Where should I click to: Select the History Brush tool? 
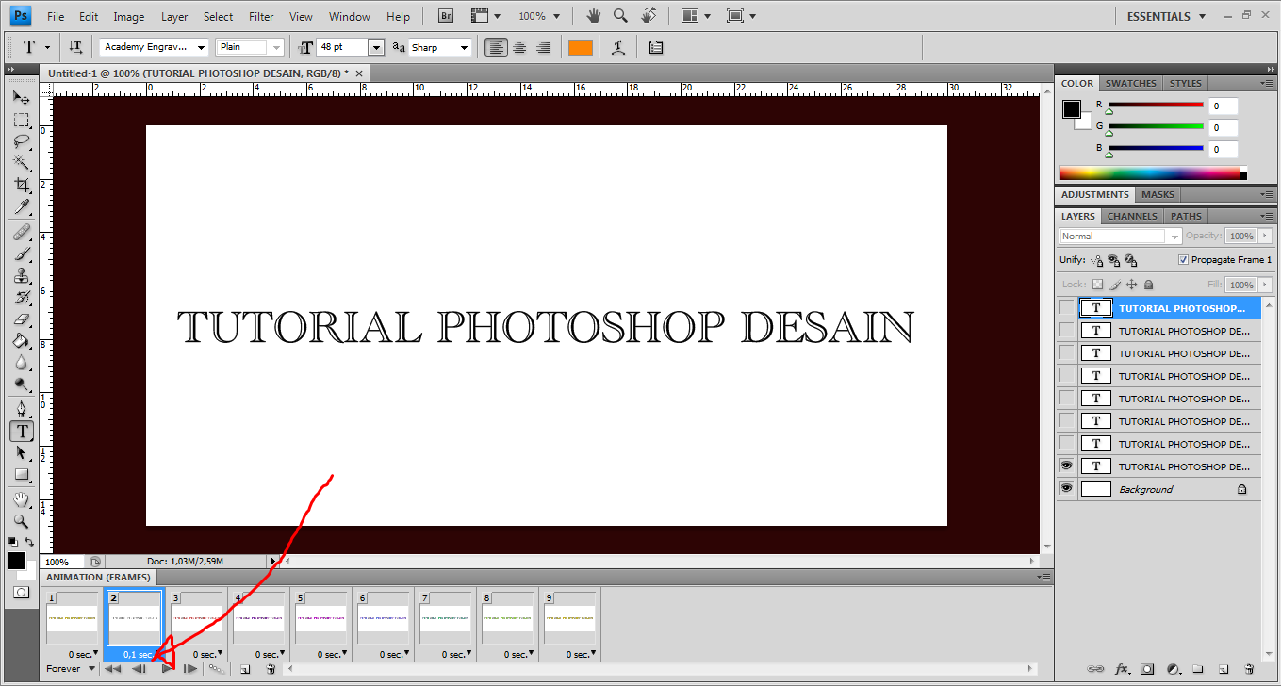click(21, 298)
